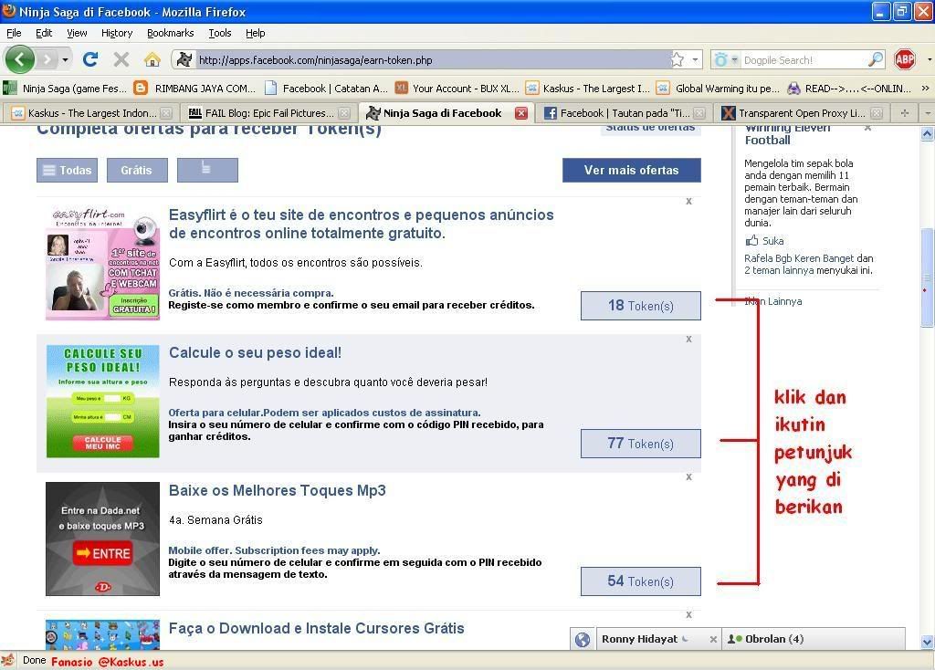Open the Obrolan (4) chat tab

click(814, 639)
